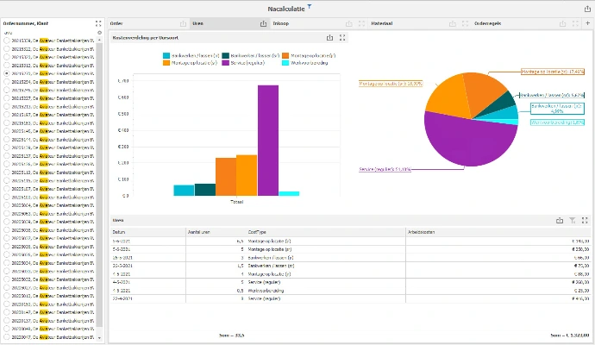Switch to the Inkoop tab
The width and height of the screenshot is (595, 345).
pos(281,23)
